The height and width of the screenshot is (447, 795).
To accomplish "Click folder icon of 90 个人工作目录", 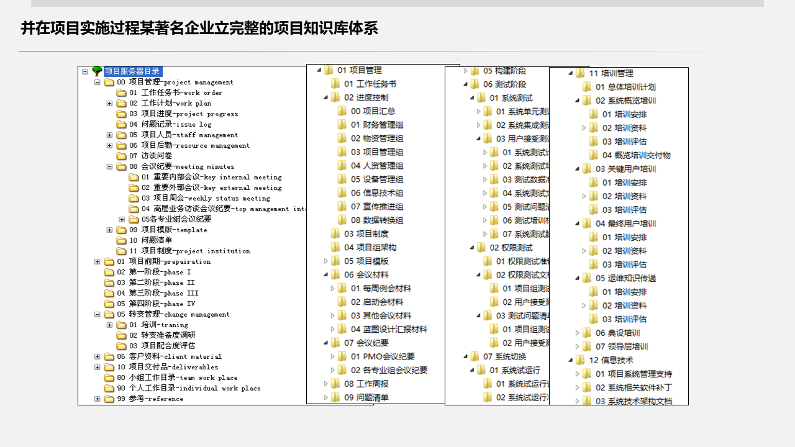I will point(109,388).
